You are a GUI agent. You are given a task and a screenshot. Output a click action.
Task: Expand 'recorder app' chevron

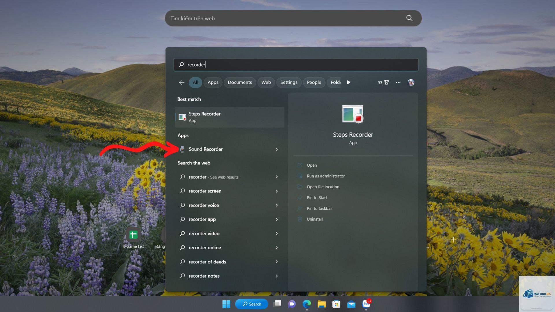pos(277,219)
